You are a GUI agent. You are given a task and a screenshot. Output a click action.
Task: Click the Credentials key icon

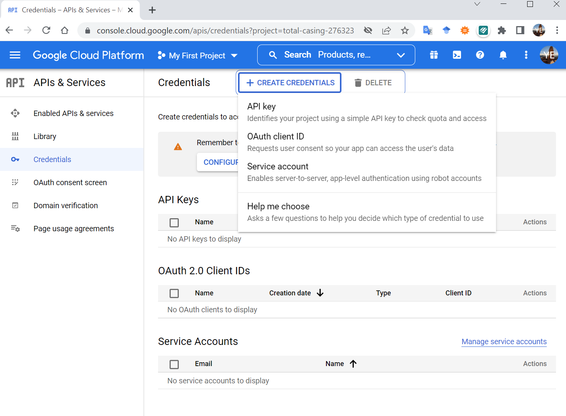click(15, 159)
